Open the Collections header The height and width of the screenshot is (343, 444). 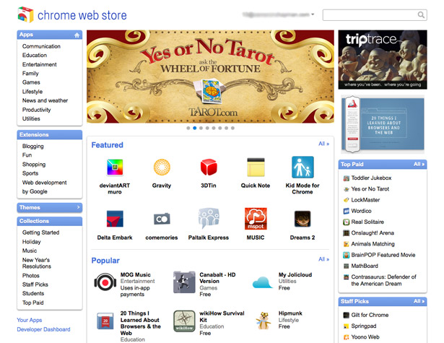[50, 221]
